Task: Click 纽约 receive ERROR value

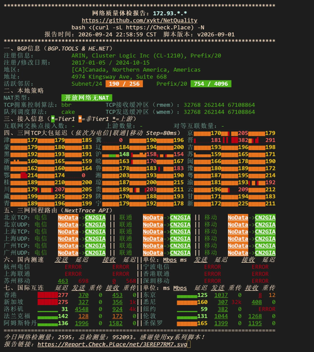Action: click(267, 309)
